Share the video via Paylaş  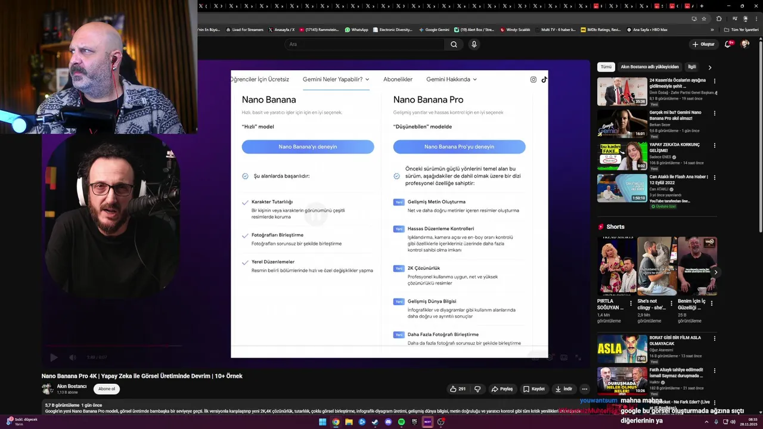502,389
